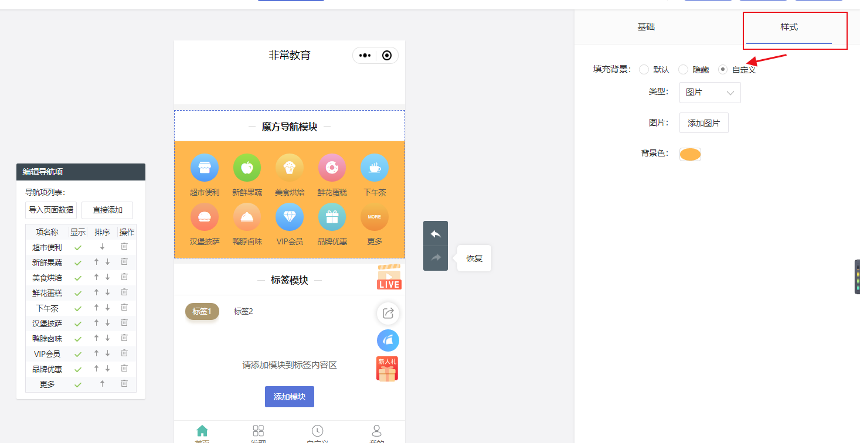Select the 隐藏 radio button
The height and width of the screenshot is (443, 860).
pos(683,69)
